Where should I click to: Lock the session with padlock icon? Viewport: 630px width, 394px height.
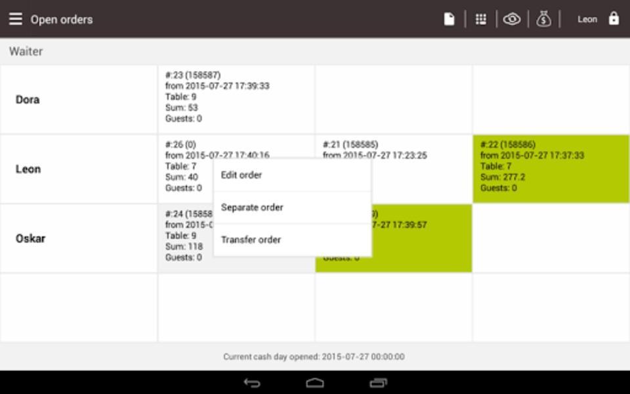614,18
